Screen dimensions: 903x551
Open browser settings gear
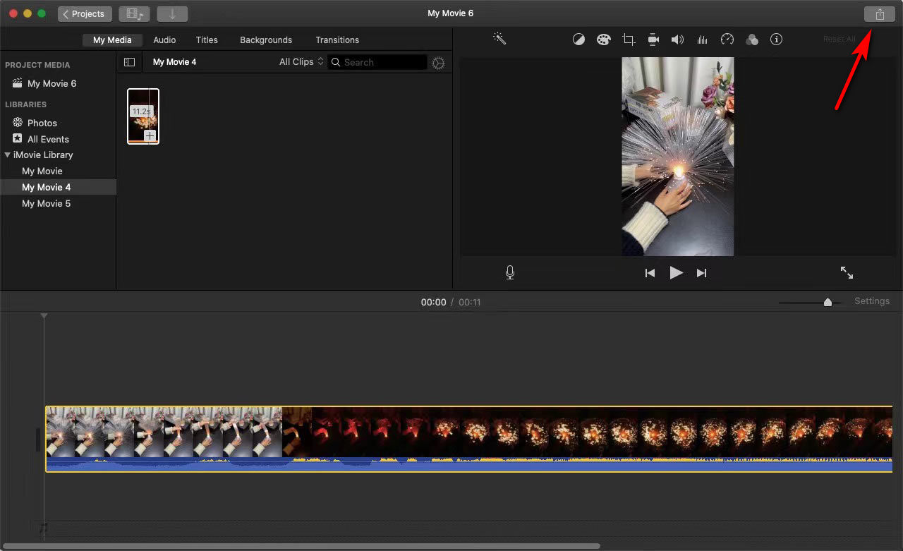point(438,63)
